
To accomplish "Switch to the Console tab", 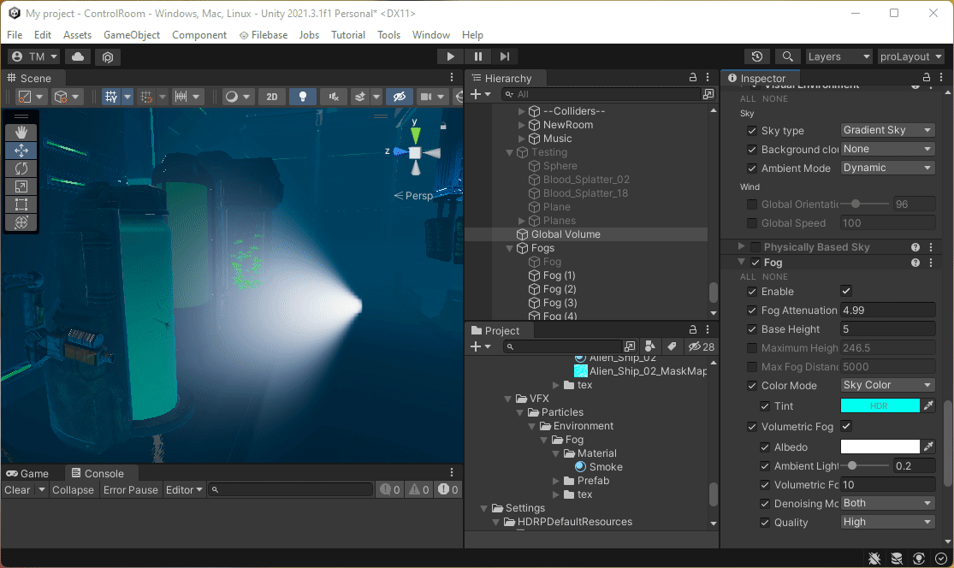I will click(x=101, y=472).
